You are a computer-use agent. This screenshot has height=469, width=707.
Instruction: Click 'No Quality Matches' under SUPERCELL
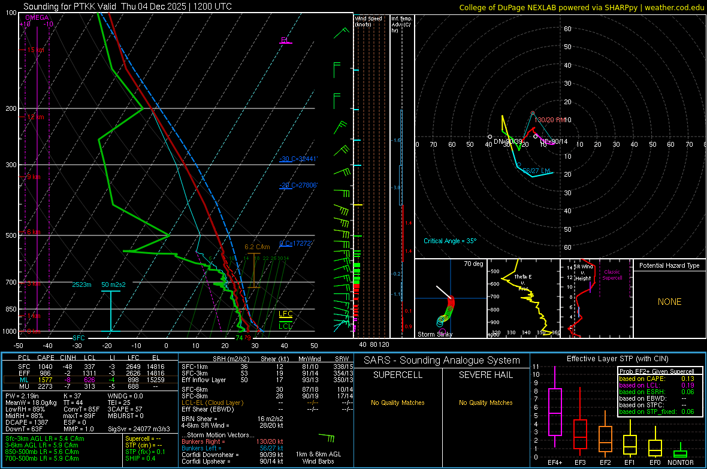coord(398,403)
